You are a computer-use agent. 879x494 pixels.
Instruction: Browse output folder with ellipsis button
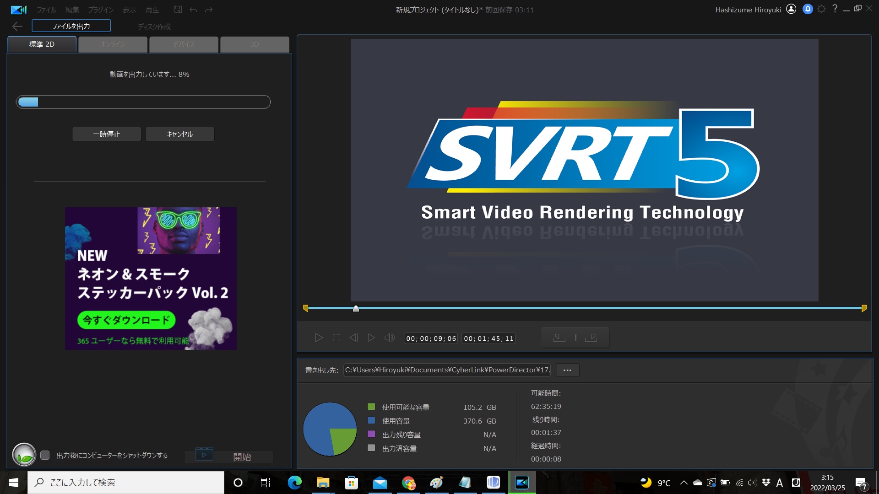coord(567,370)
